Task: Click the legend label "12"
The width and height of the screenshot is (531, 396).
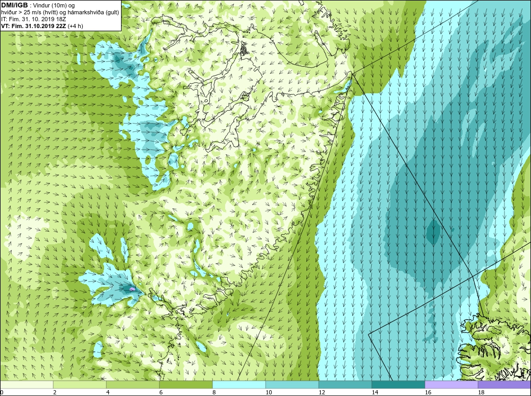Action: pos(322,392)
